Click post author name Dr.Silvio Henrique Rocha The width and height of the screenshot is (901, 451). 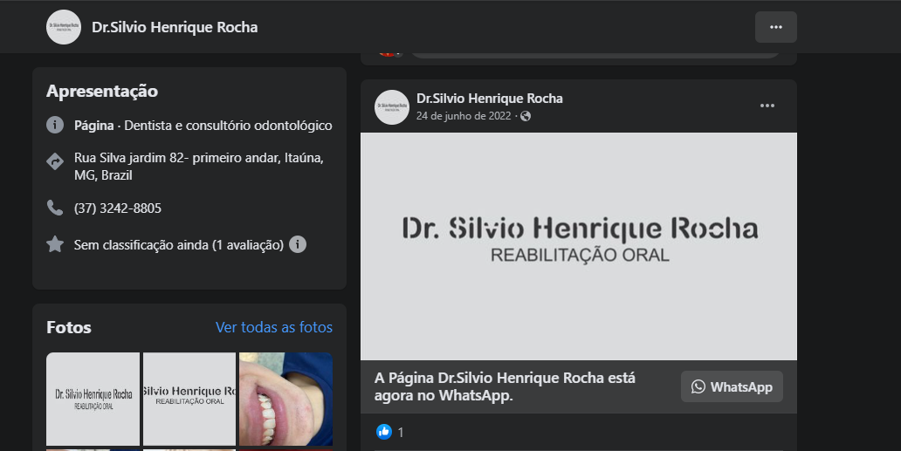pyautogui.click(x=490, y=99)
